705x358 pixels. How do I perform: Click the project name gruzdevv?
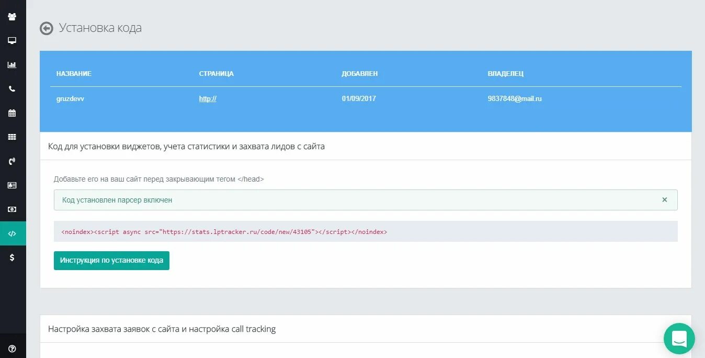tap(70, 98)
